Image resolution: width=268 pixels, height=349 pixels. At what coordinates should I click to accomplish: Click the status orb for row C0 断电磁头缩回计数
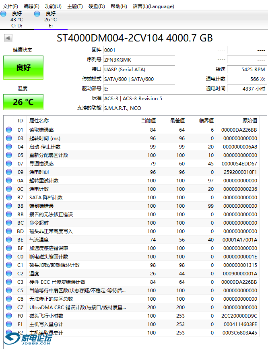[x=9, y=257]
